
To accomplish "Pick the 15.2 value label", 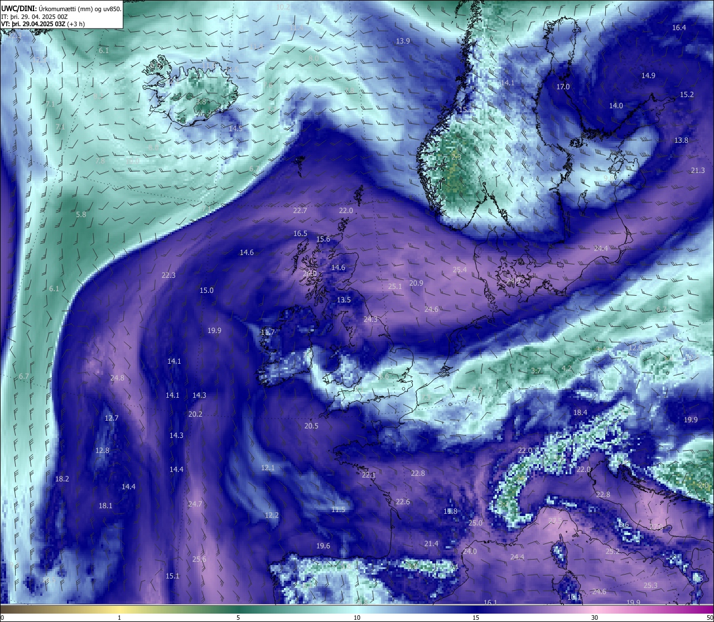I will tap(687, 94).
